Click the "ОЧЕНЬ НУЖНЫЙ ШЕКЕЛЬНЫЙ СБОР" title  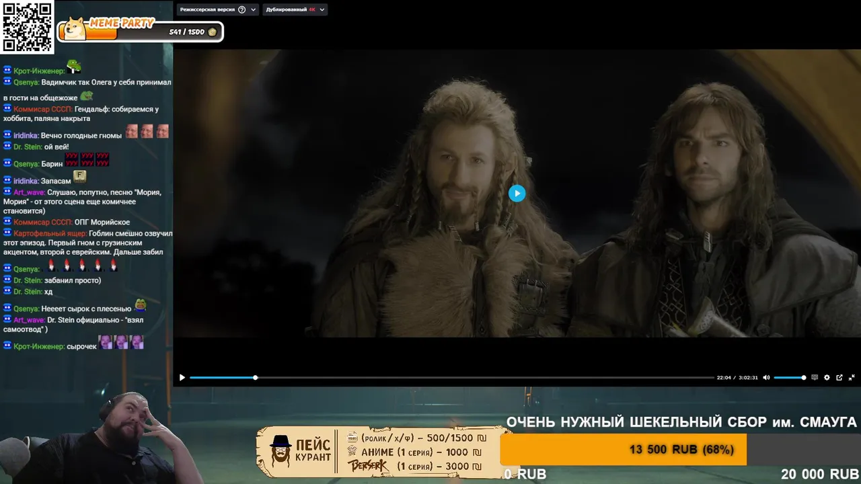[681, 422]
